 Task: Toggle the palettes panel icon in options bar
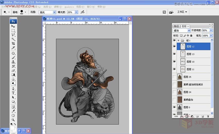[x=164, y=12]
